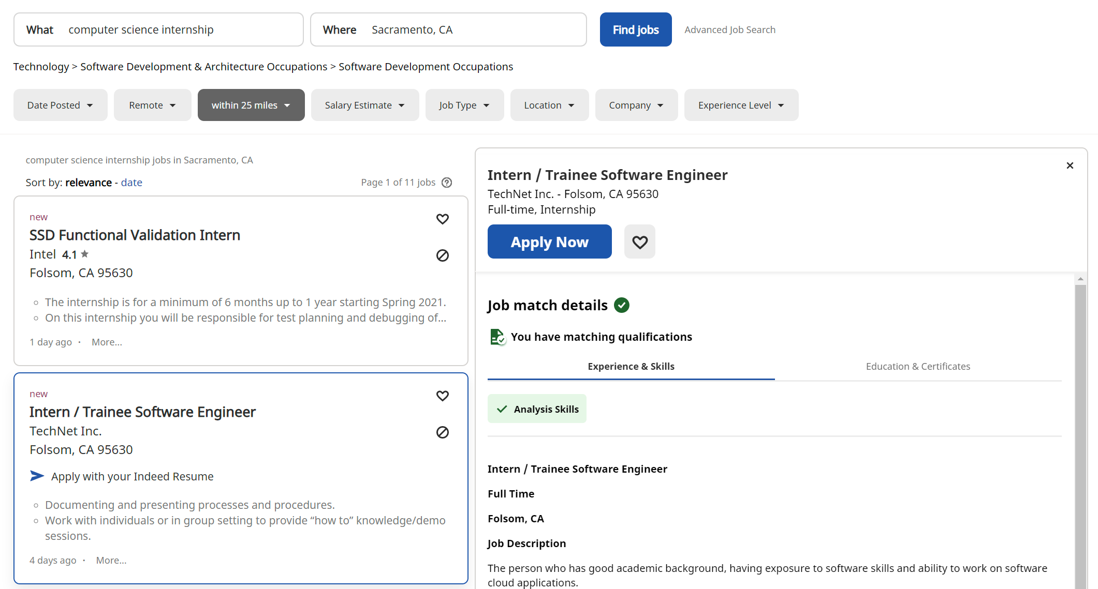Open the within 25 miles dropdown
1098x589 pixels.
[x=251, y=105]
